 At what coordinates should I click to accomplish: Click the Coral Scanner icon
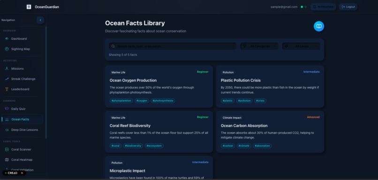coord(7,150)
